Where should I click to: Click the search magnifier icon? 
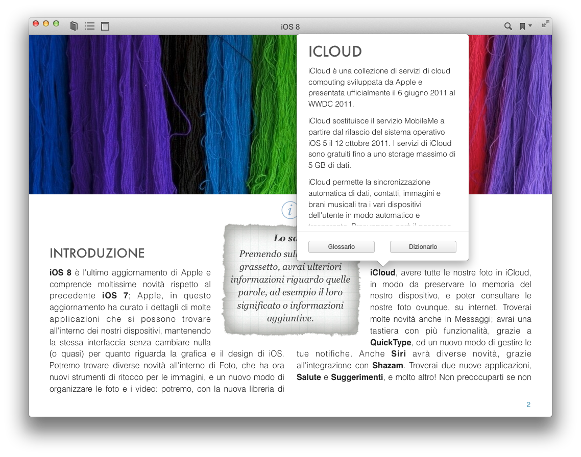508,26
